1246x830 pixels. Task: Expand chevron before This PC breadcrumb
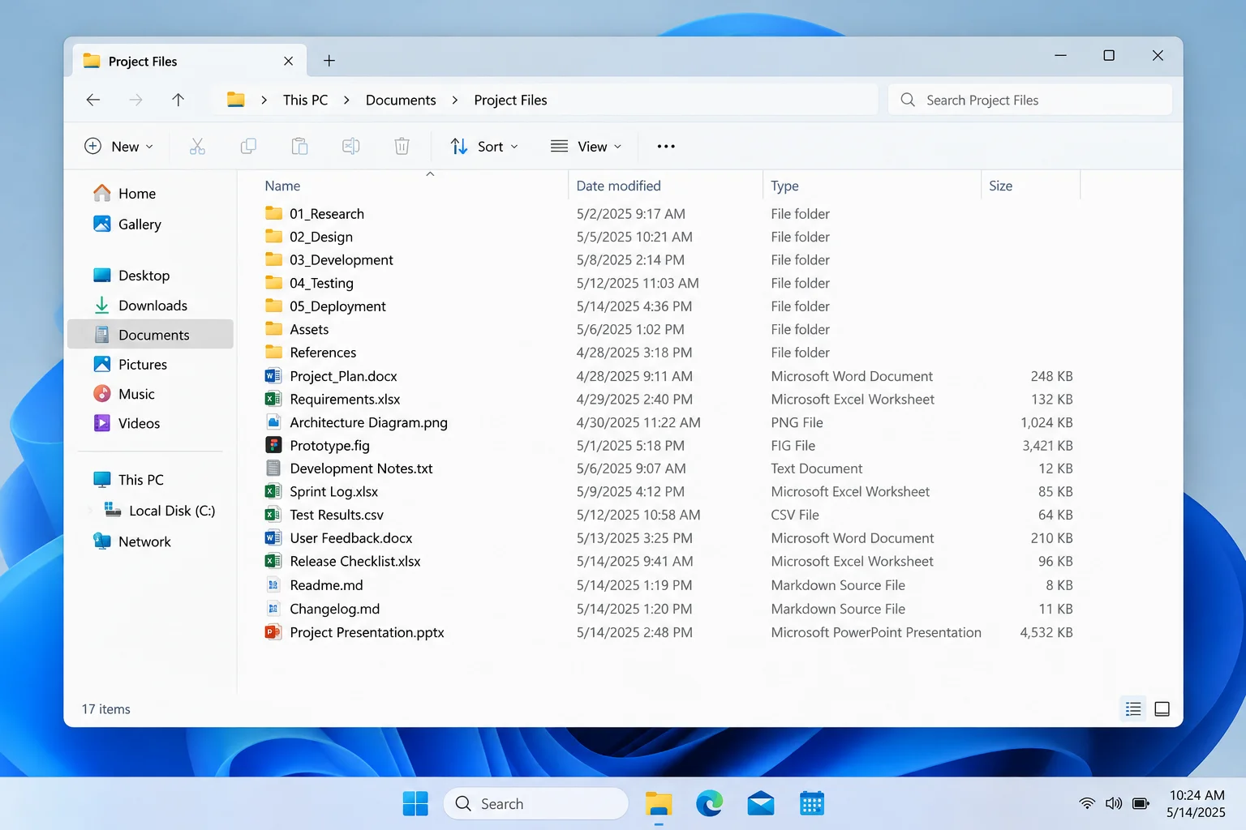click(264, 100)
